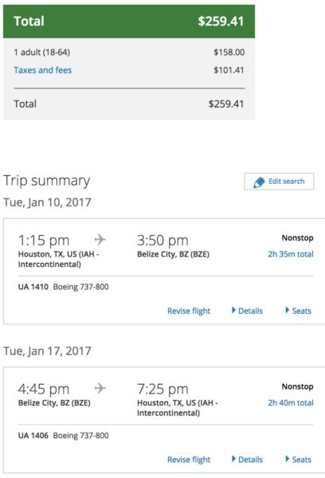325x478 pixels.
Task: Expand Seats for flight UA 1406
Action: coord(299,460)
